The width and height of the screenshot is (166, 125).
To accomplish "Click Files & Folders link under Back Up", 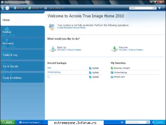I will point(74,50).
